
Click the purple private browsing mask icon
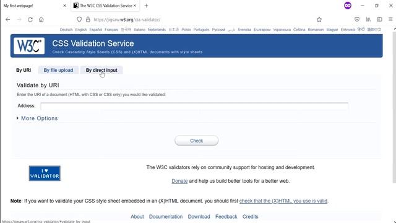348,6
